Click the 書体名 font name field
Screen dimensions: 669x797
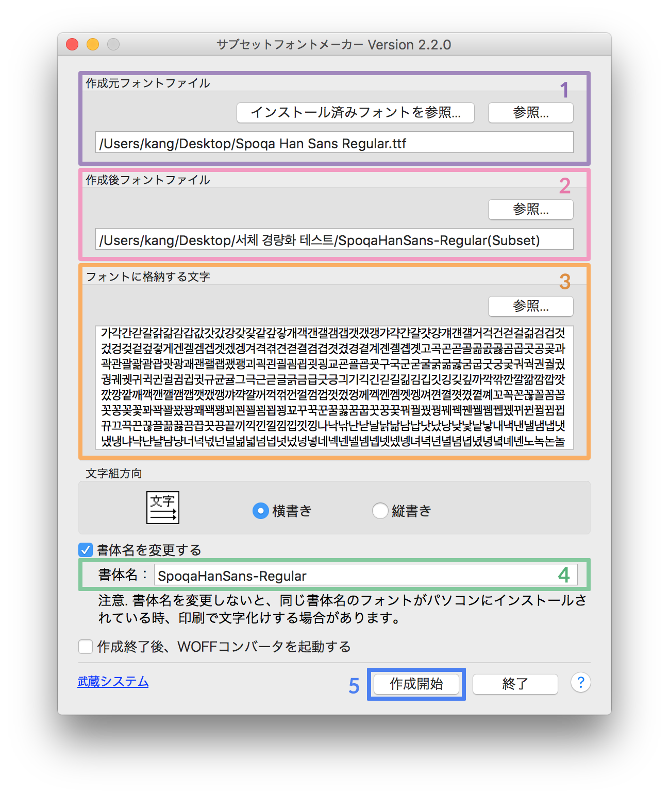(x=366, y=575)
